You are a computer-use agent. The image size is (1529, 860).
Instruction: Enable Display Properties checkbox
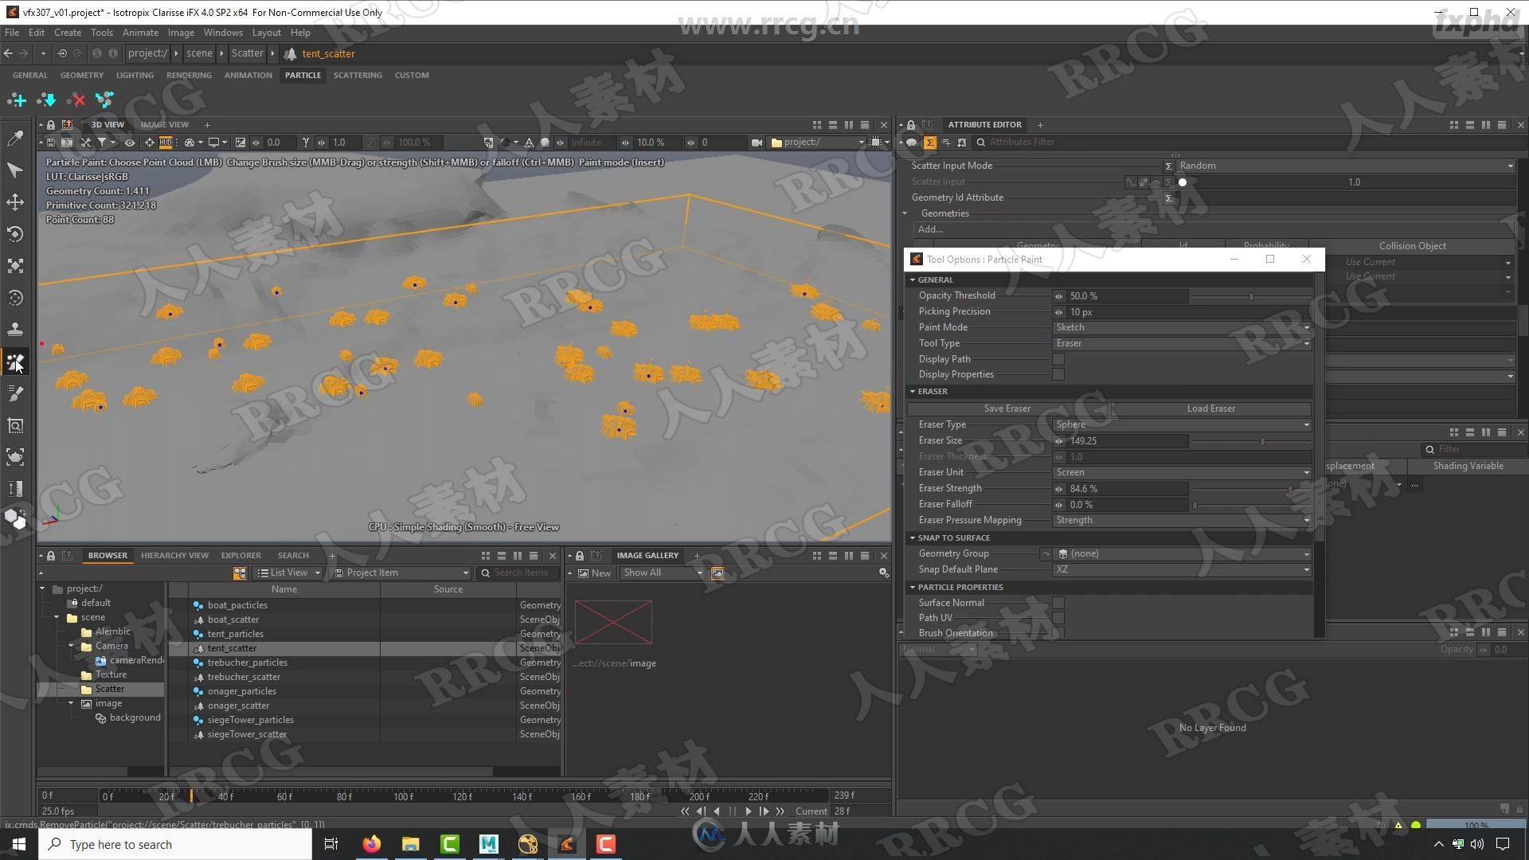[x=1060, y=375]
